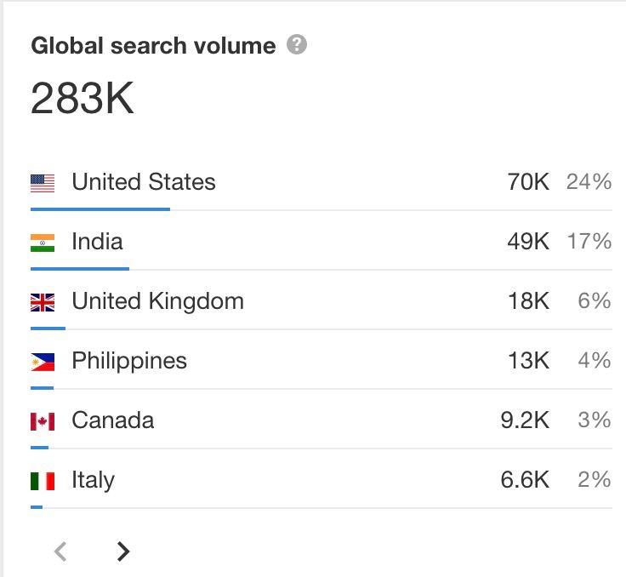The image size is (626, 577).
Task: Click the 283K global volume figure
Action: [x=83, y=99]
